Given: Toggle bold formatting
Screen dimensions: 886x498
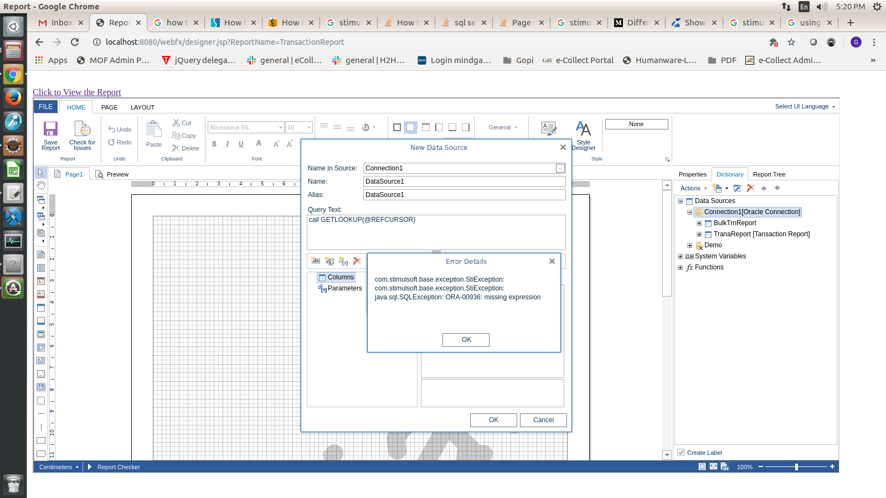Looking at the screenshot, I should [214, 144].
